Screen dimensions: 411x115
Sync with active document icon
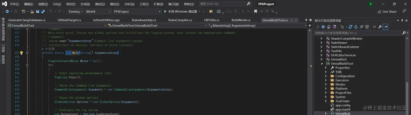click(350, 27)
